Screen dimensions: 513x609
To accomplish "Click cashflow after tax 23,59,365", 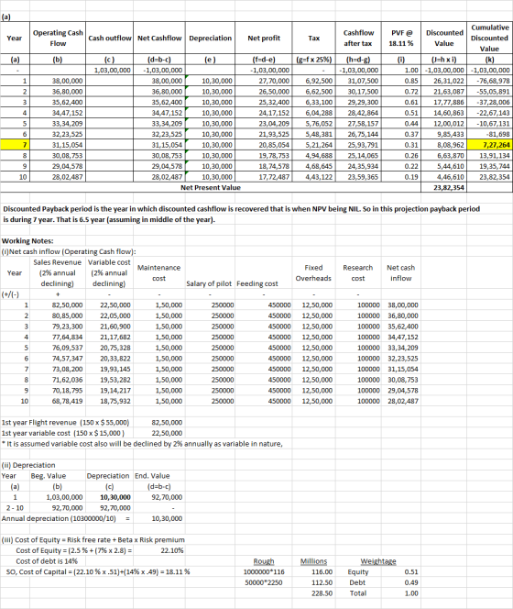I will tap(363, 177).
